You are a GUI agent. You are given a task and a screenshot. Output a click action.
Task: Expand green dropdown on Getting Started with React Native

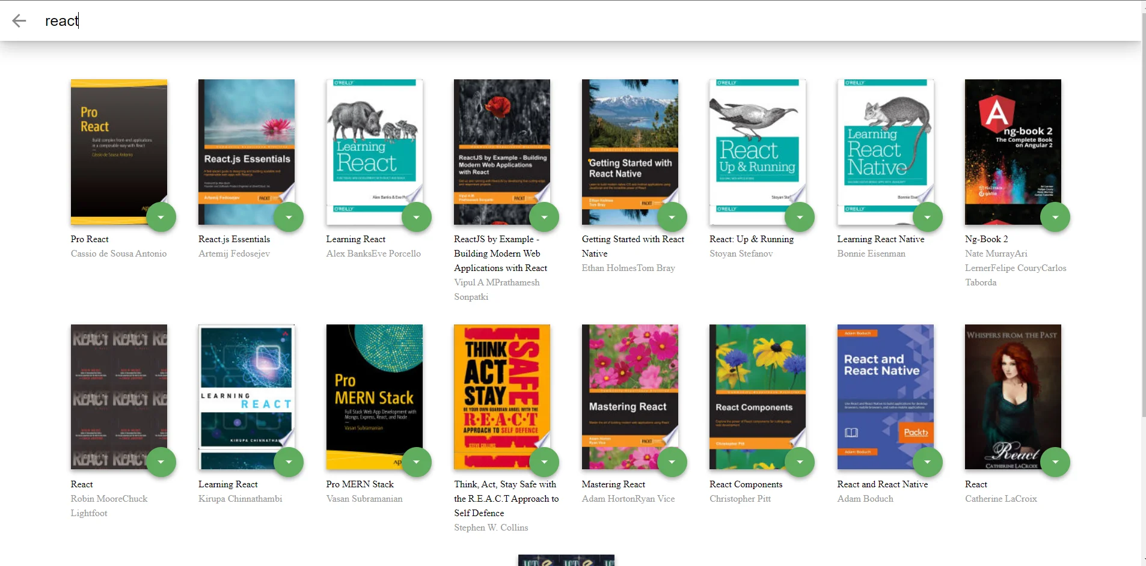point(672,217)
